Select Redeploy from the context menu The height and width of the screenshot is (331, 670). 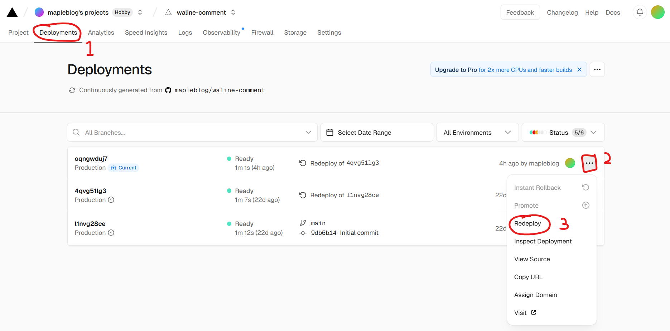click(x=527, y=223)
